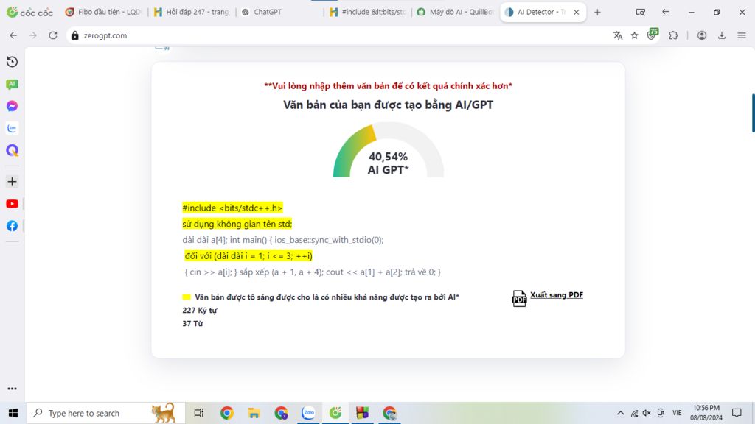Open the ad blocker shield icon
The width and height of the screenshot is (755, 424).
tap(652, 34)
